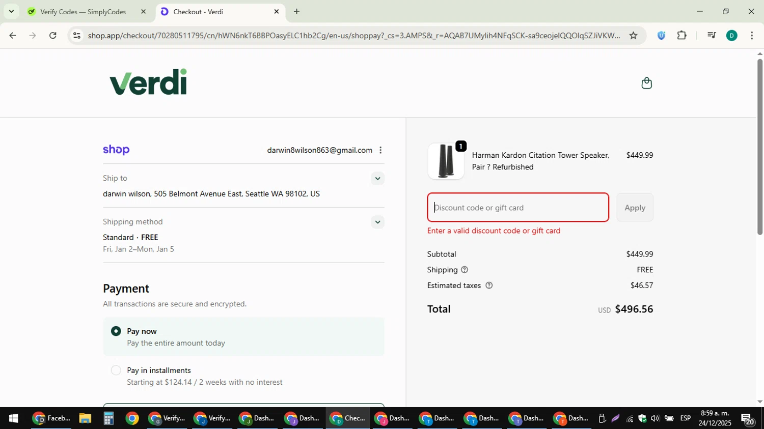This screenshot has width=764, height=429.
Task: Open the Windows Start menu
Action: (13, 418)
